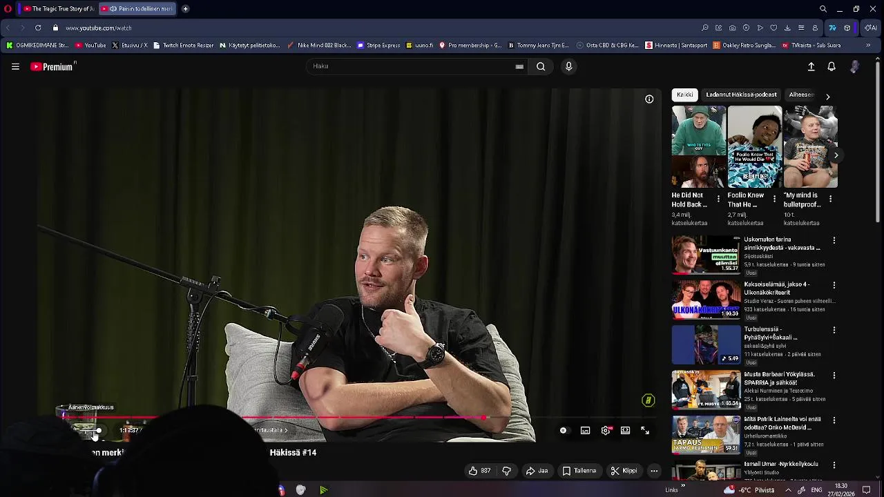Toggle subtitles/captions button
This screenshot has height=497, width=884.
pos(585,430)
